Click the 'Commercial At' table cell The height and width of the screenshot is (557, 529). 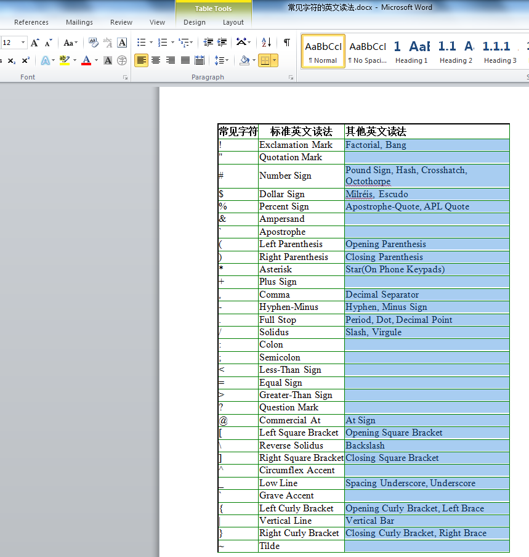301,420
